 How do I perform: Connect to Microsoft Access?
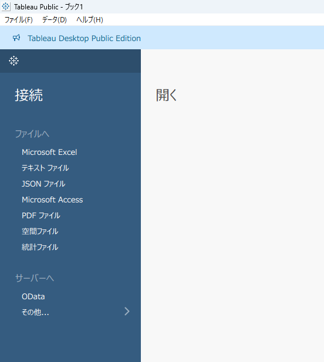(52, 199)
